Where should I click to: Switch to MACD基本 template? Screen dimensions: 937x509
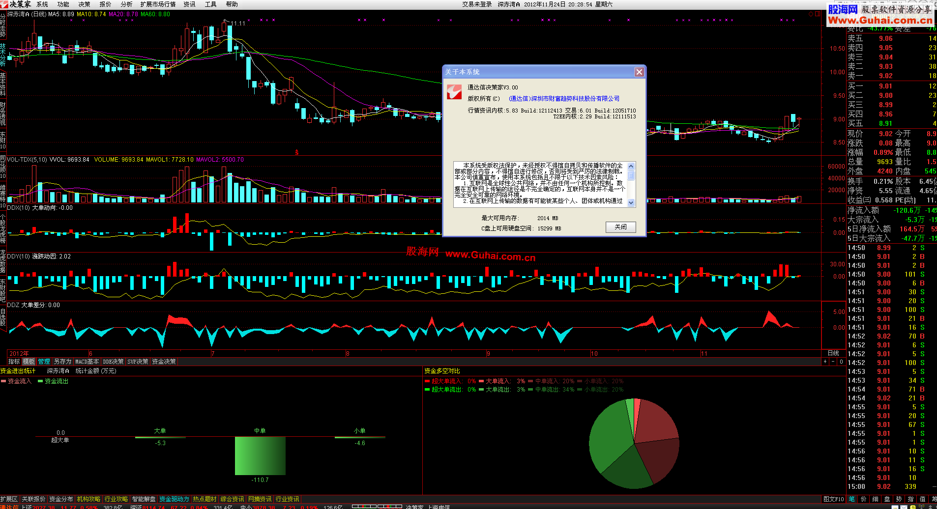pos(87,362)
